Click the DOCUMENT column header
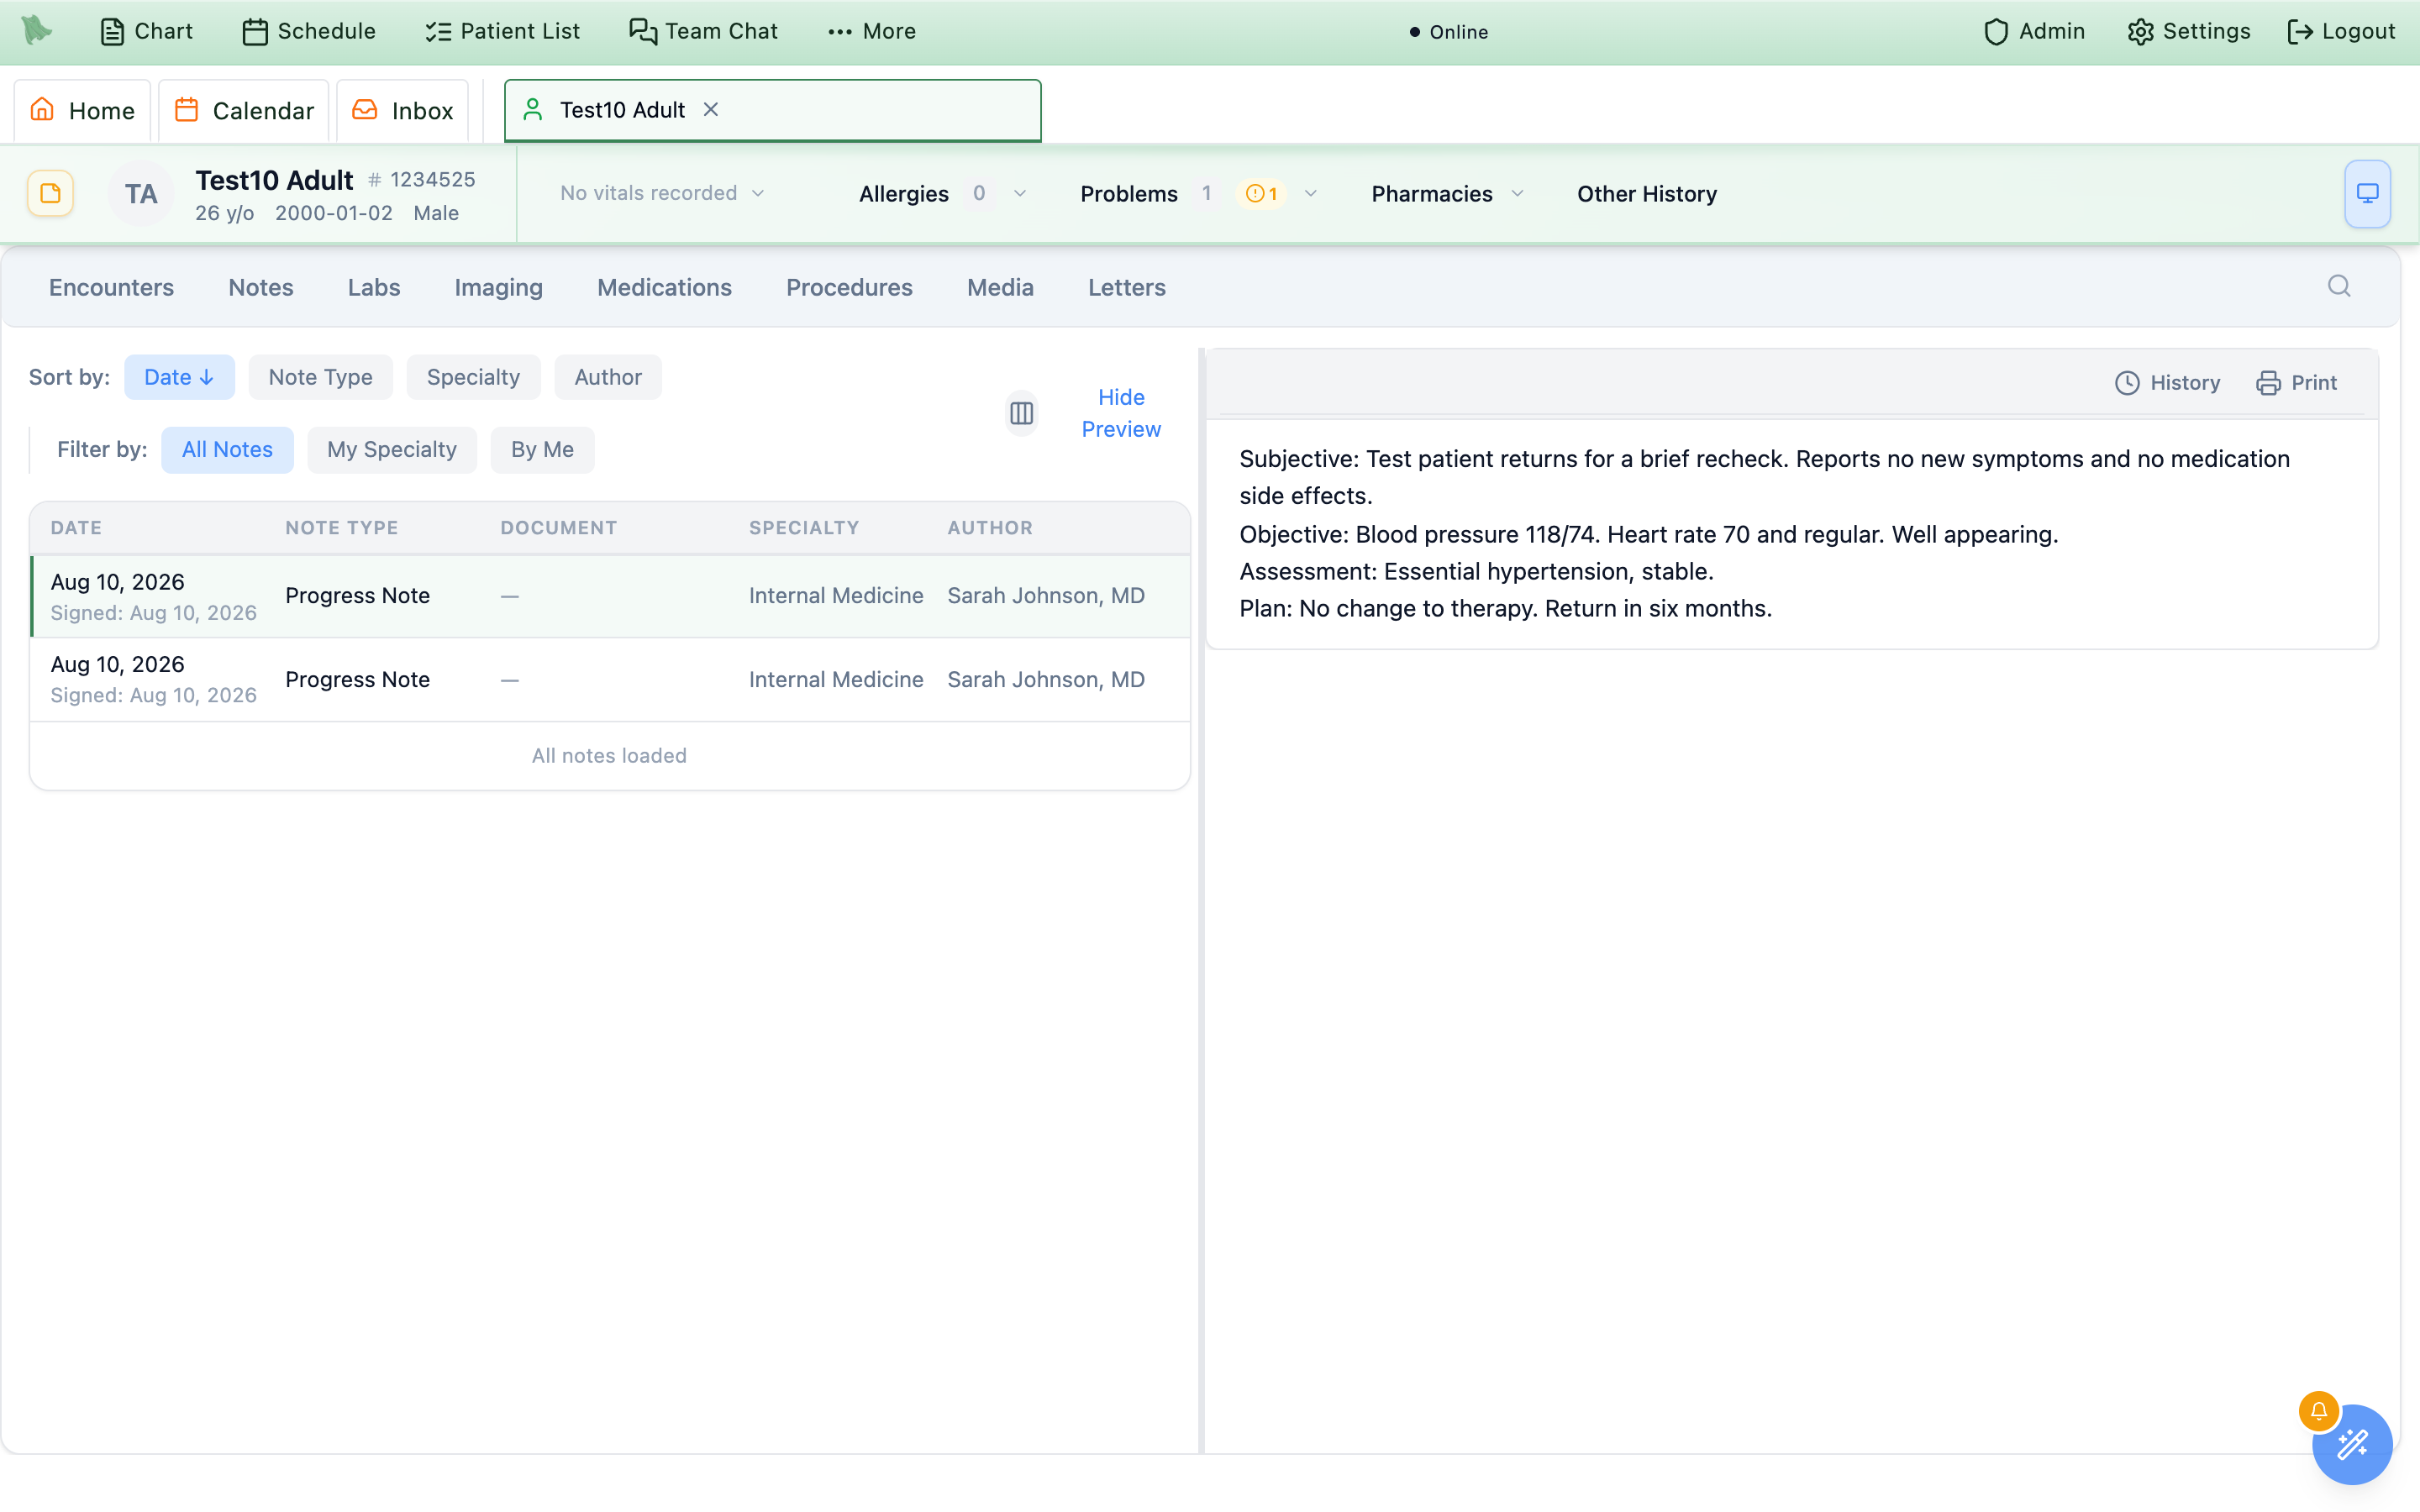This screenshot has height=1512, width=2420. click(559, 527)
